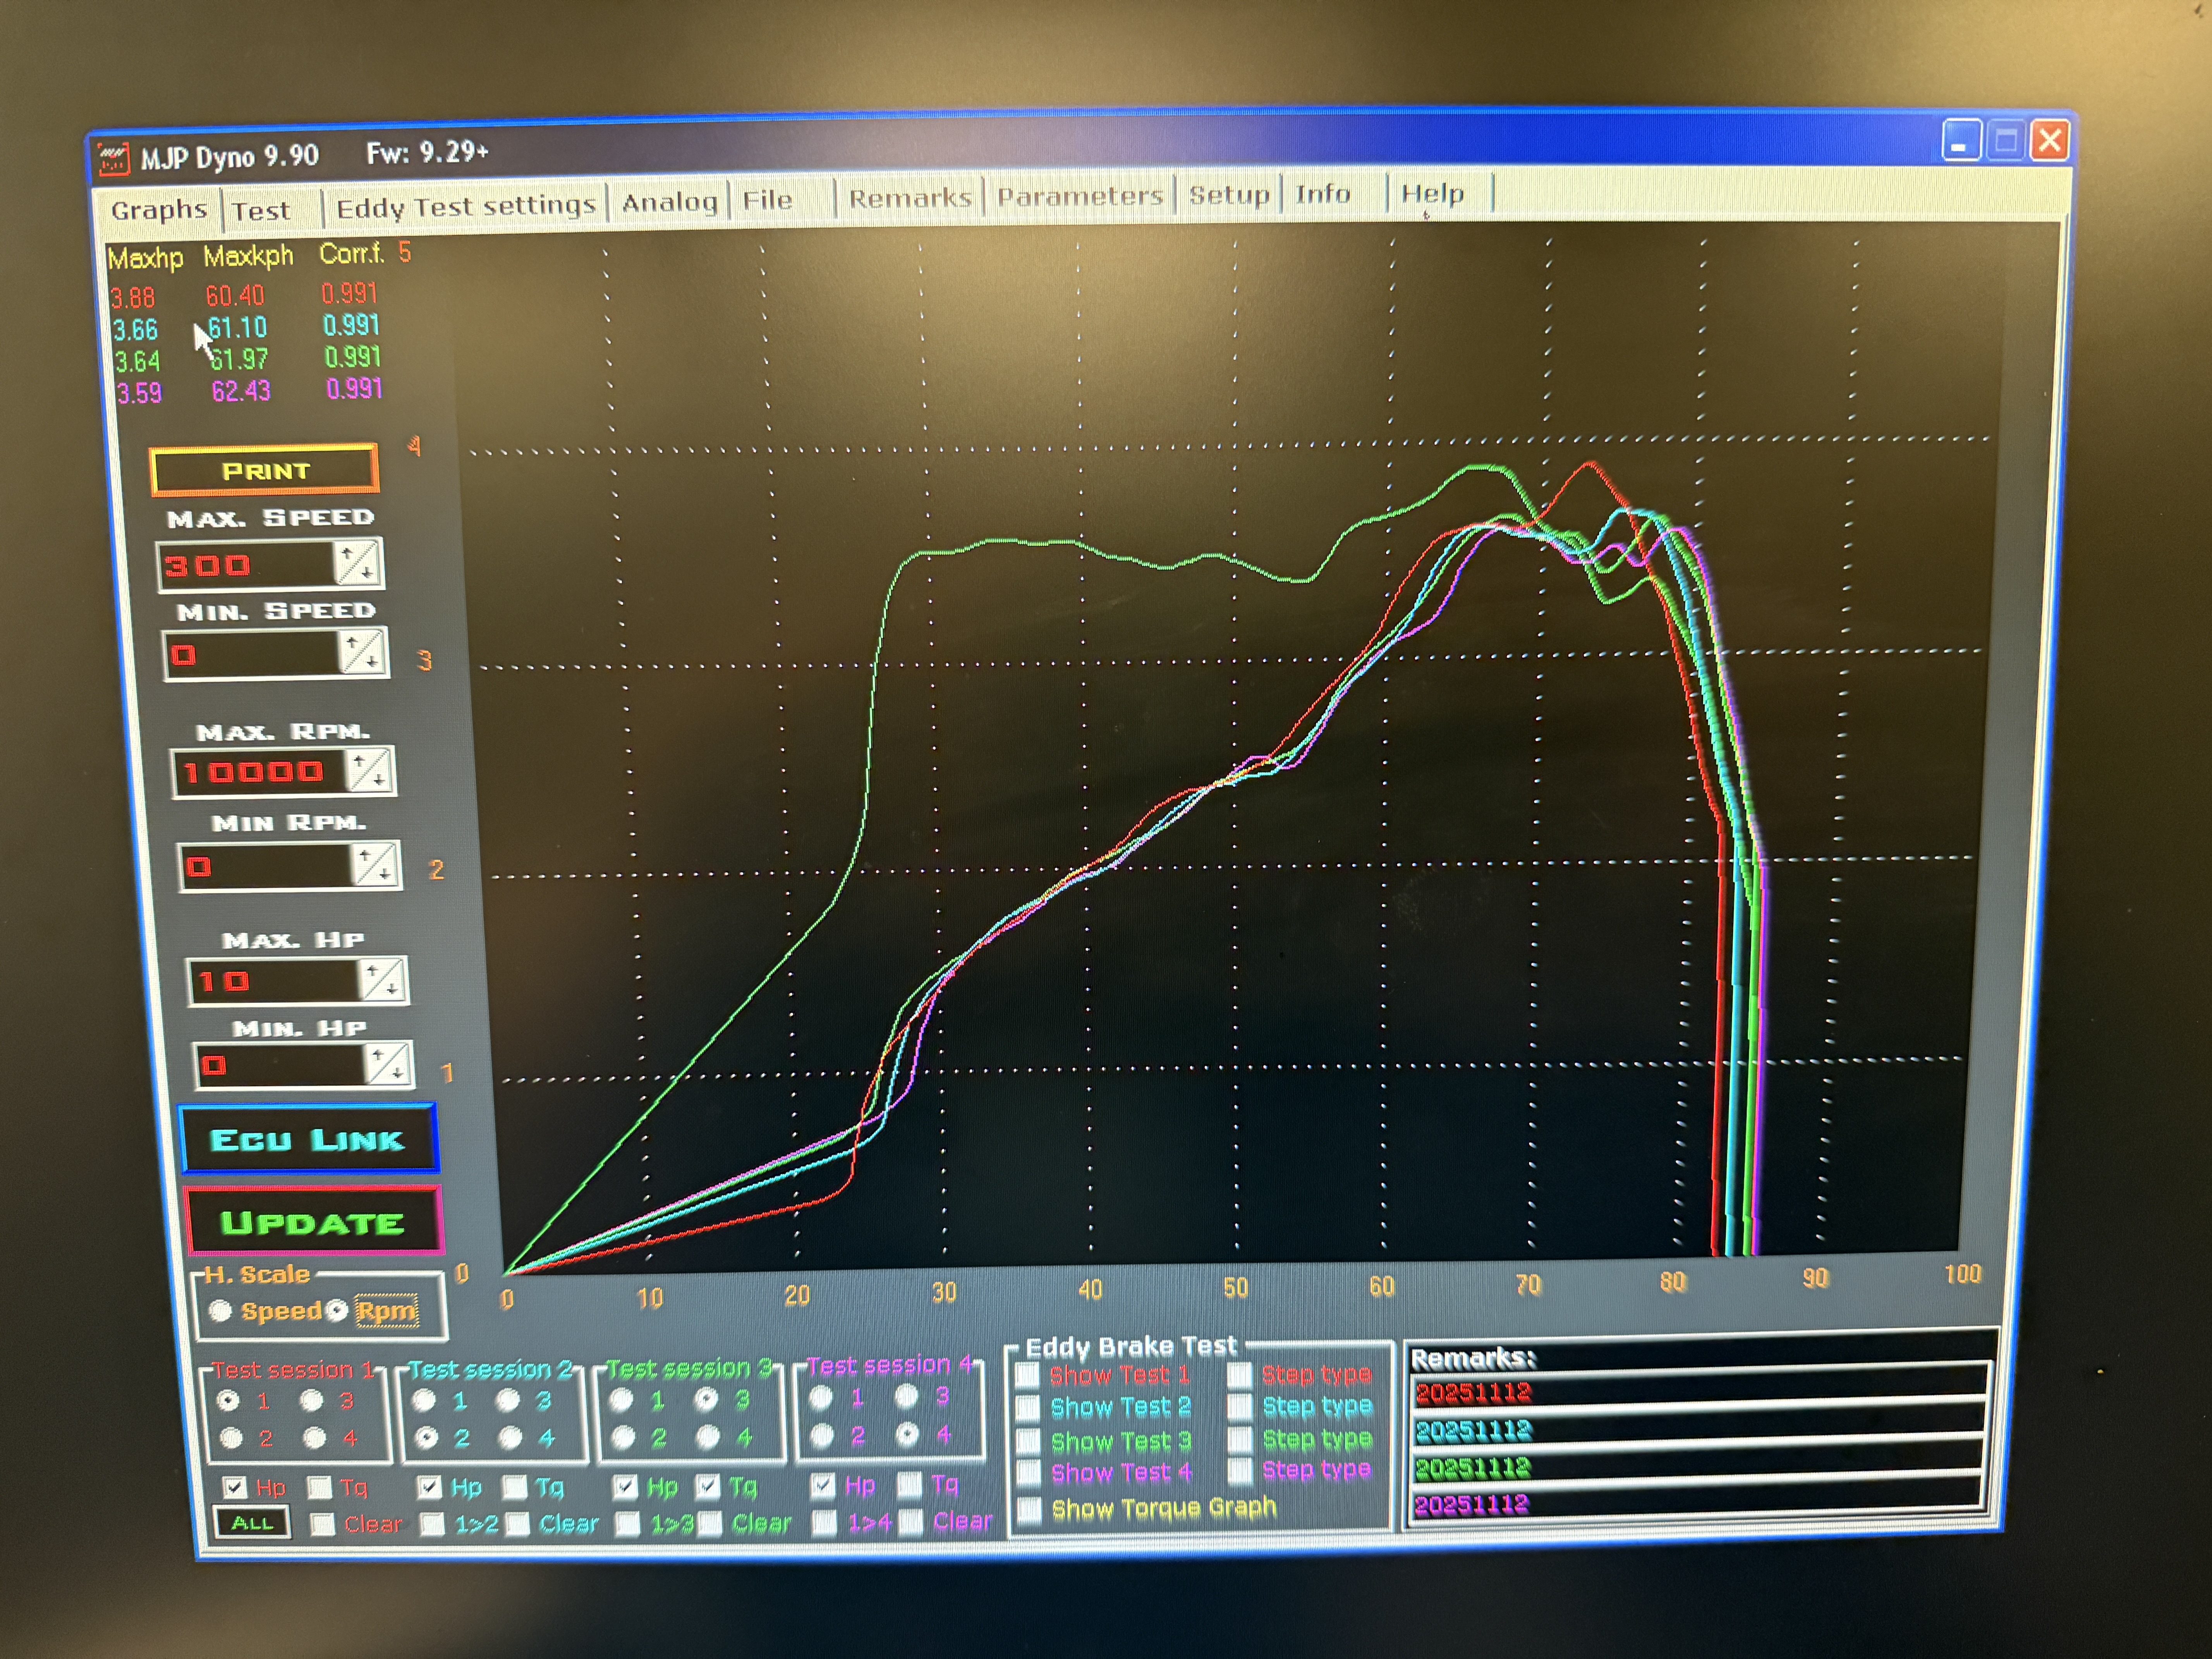2212x1659 pixels.
Task: Check Show Test 1 in Eddy Brake Test
Action: point(1027,1375)
